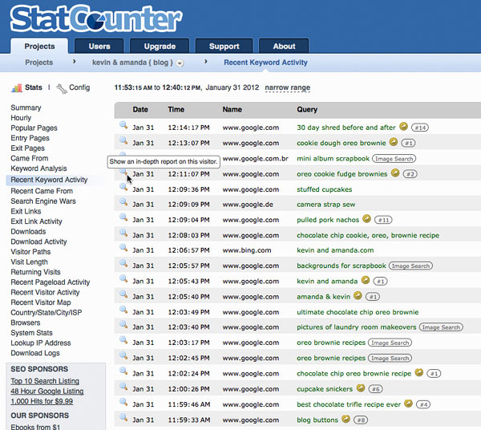The height and width of the screenshot is (430, 481).
Task: Click the Time column header
Action: tap(176, 110)
